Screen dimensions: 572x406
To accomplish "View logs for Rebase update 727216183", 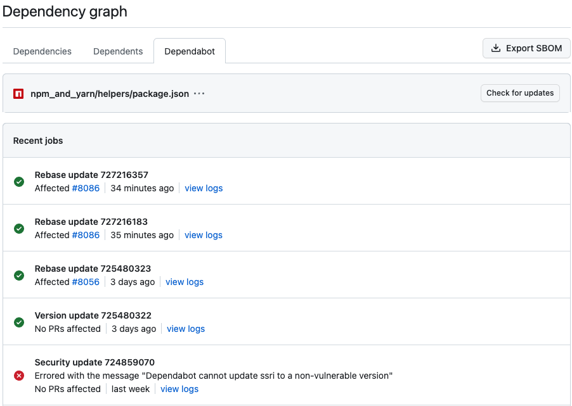I will click(x=204, y=235).
